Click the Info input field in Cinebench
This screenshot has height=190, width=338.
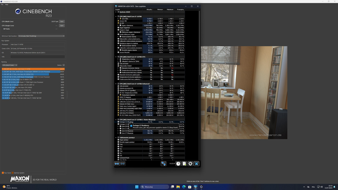(x=37, y=57)
